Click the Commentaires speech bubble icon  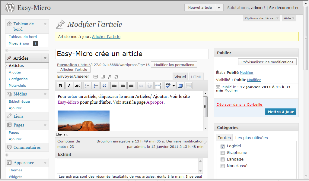tap(9, 147)
